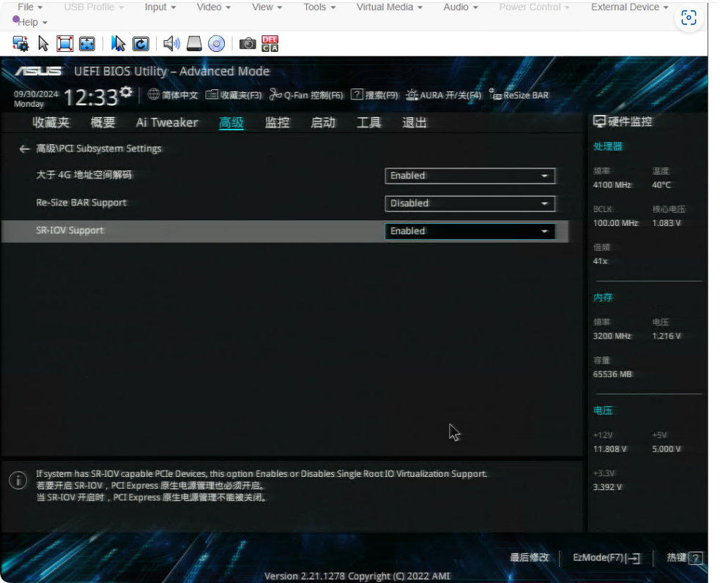Click the info circle icon in help area
The image size is (720, 583).
[18, 481]
